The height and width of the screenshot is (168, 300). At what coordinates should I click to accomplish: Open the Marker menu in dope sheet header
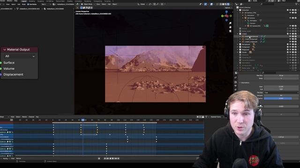point(24,117)
